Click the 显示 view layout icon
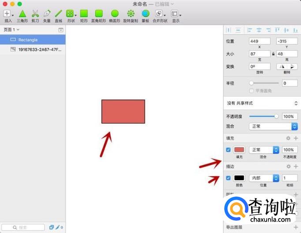301x233 pixels. coord(174,14)
